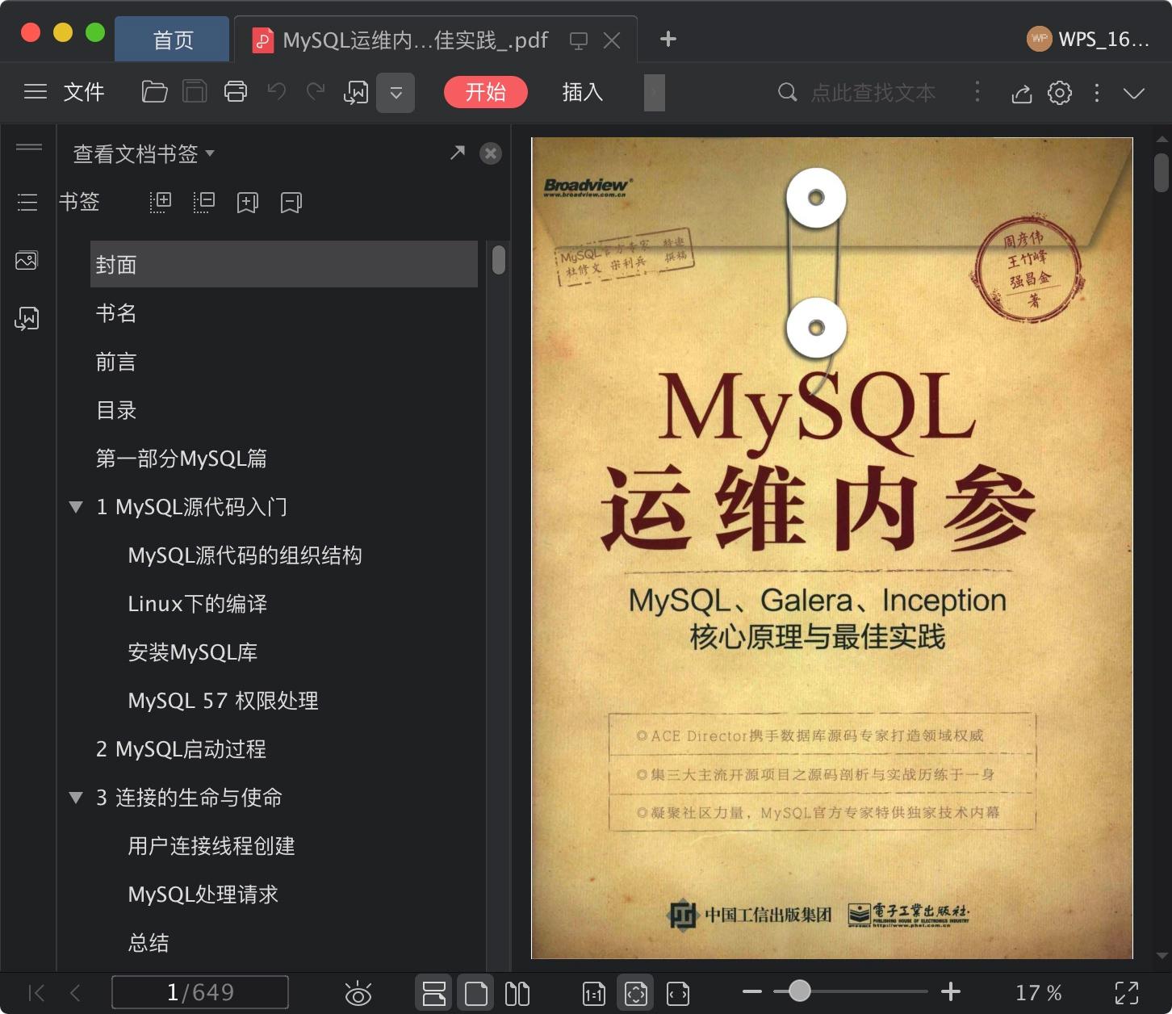Screen dimensions: 1172x1014
Task: Pop out the bookmark panel arrow
Action: [x=458, y=153]
